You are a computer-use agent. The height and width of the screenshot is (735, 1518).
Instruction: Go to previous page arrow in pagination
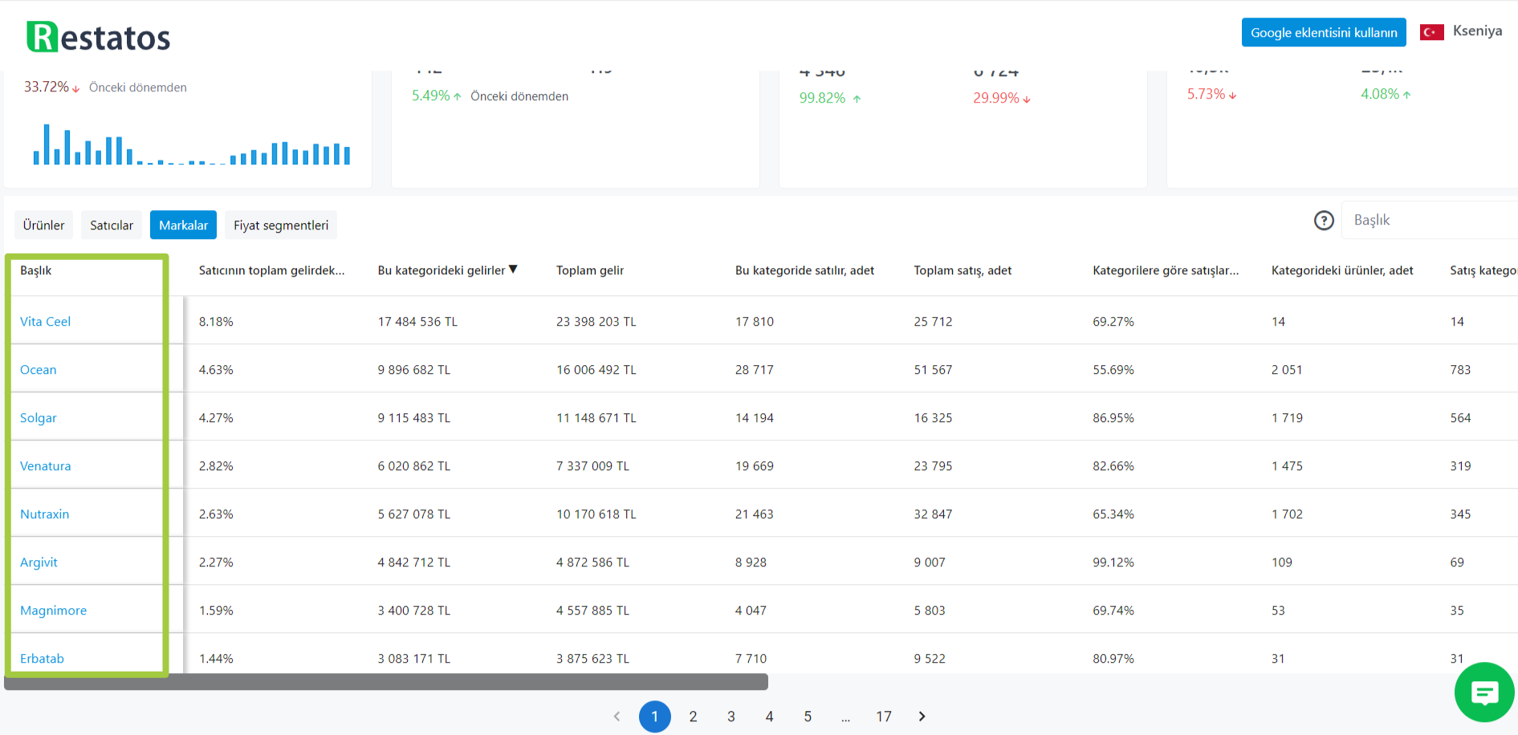[x=617, y=716]
